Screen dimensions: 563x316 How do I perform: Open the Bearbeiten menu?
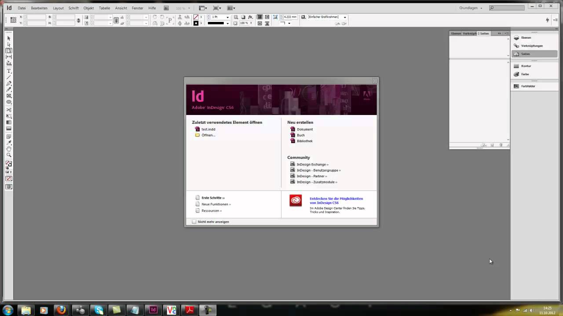(x=39, y=8)
